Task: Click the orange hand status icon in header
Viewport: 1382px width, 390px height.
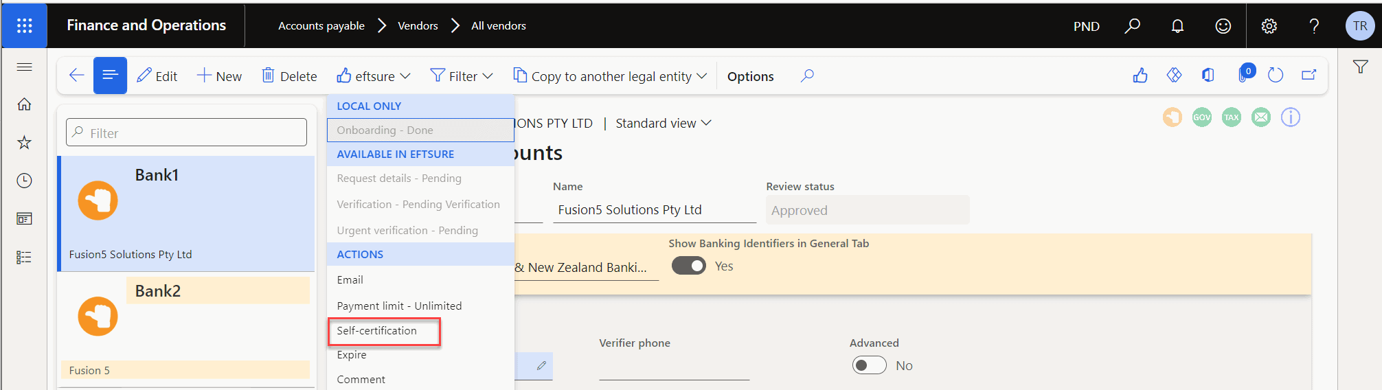Action: pyautogui.click(x=1172, y=117)
